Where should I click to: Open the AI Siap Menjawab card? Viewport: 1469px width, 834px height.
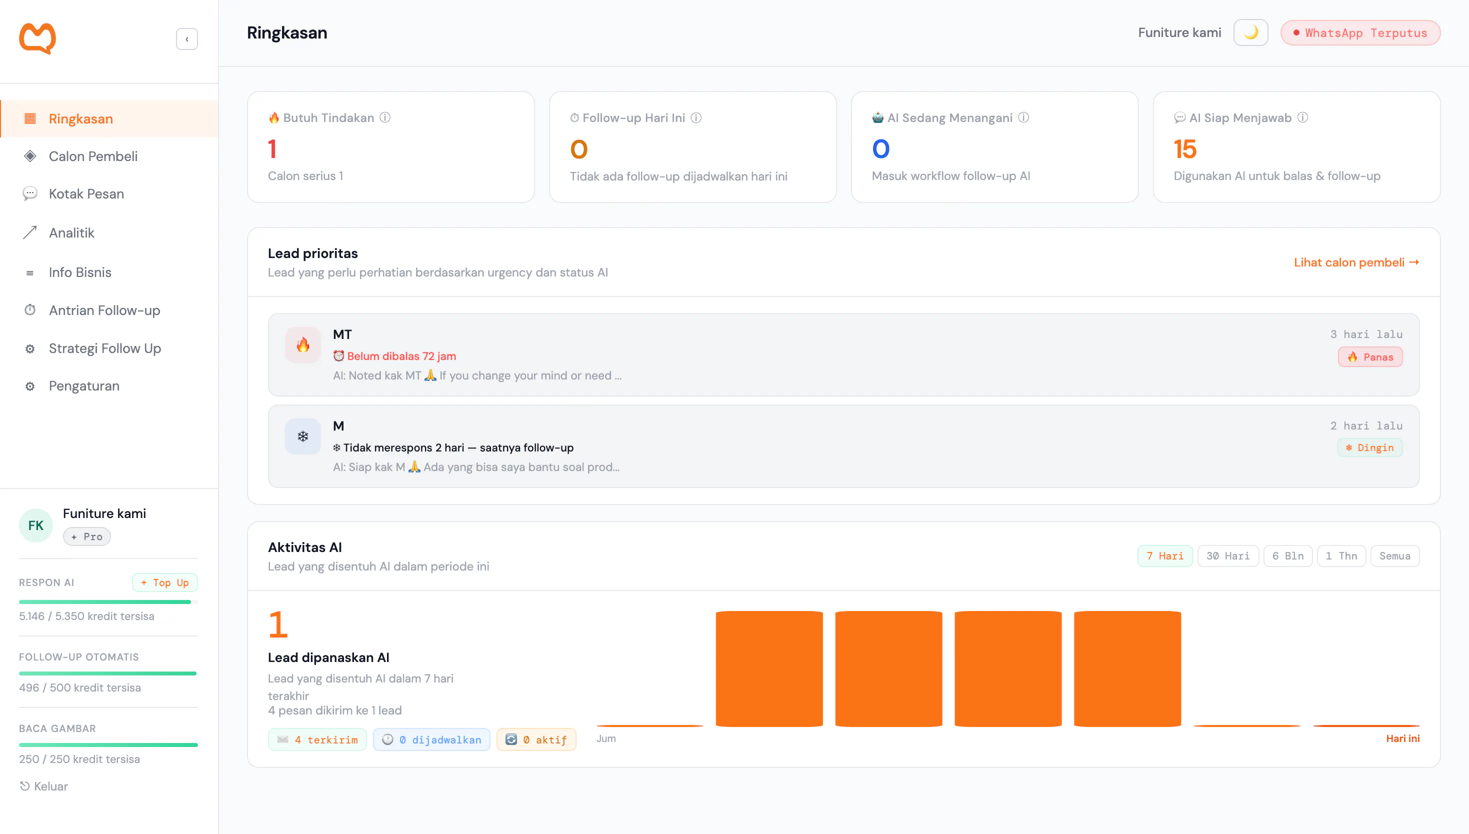click(1296, 146)
